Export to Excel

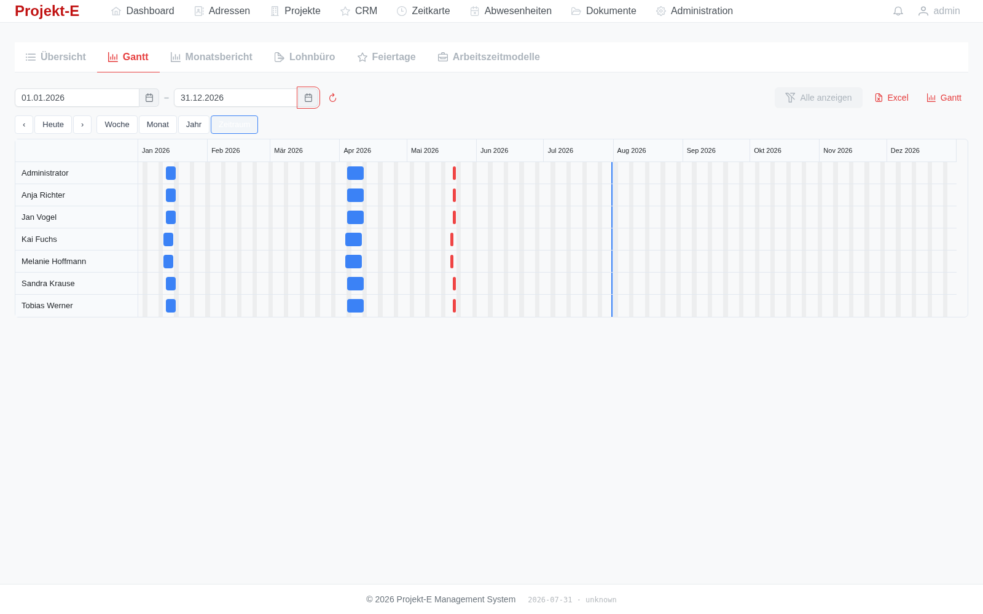tap(891, 98)
